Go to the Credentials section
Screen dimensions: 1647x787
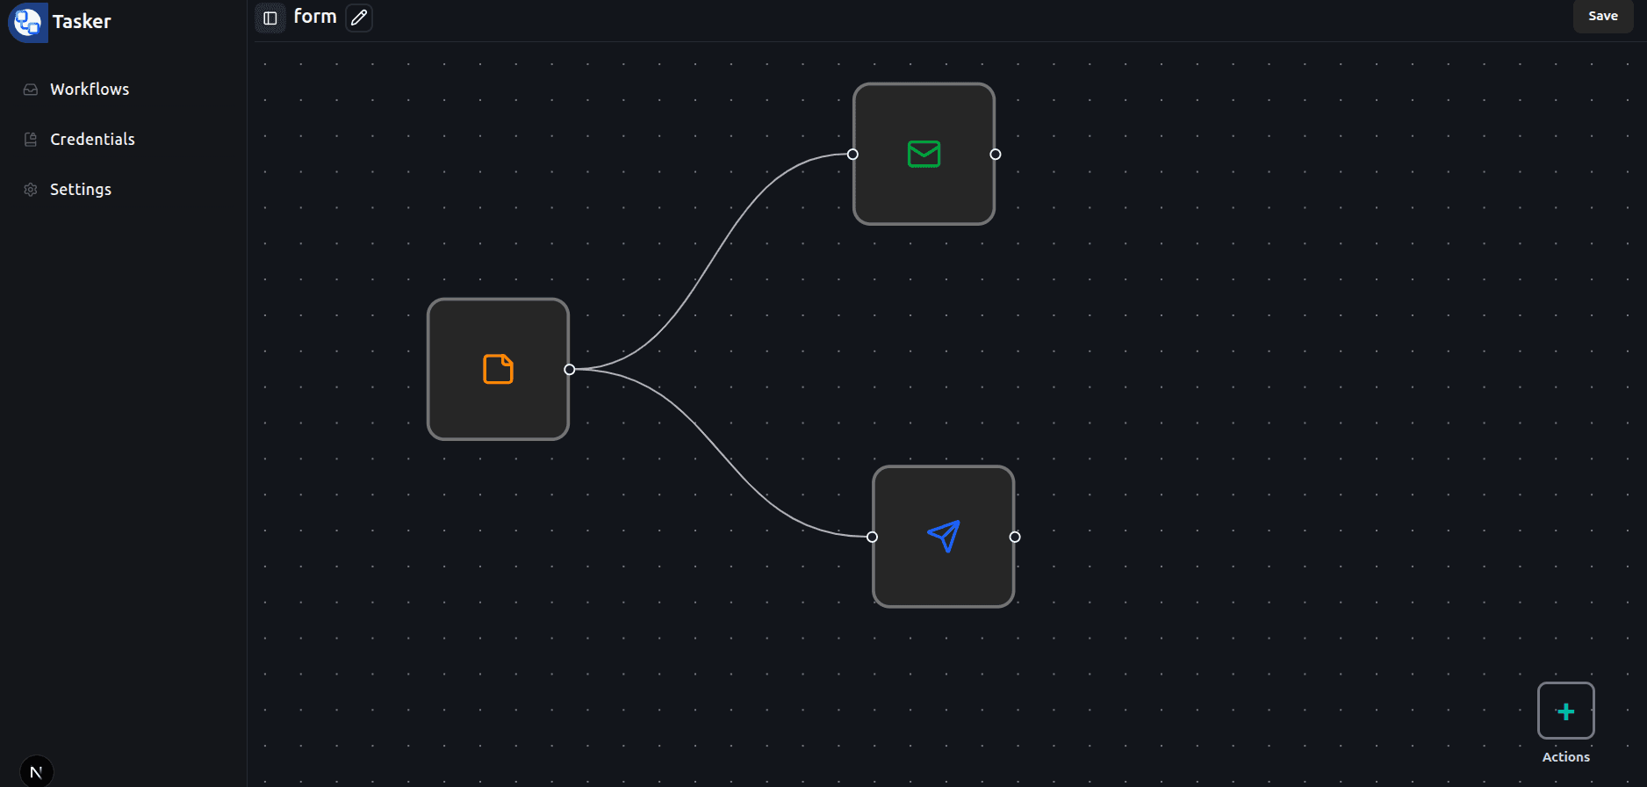[x=92, y=140]
